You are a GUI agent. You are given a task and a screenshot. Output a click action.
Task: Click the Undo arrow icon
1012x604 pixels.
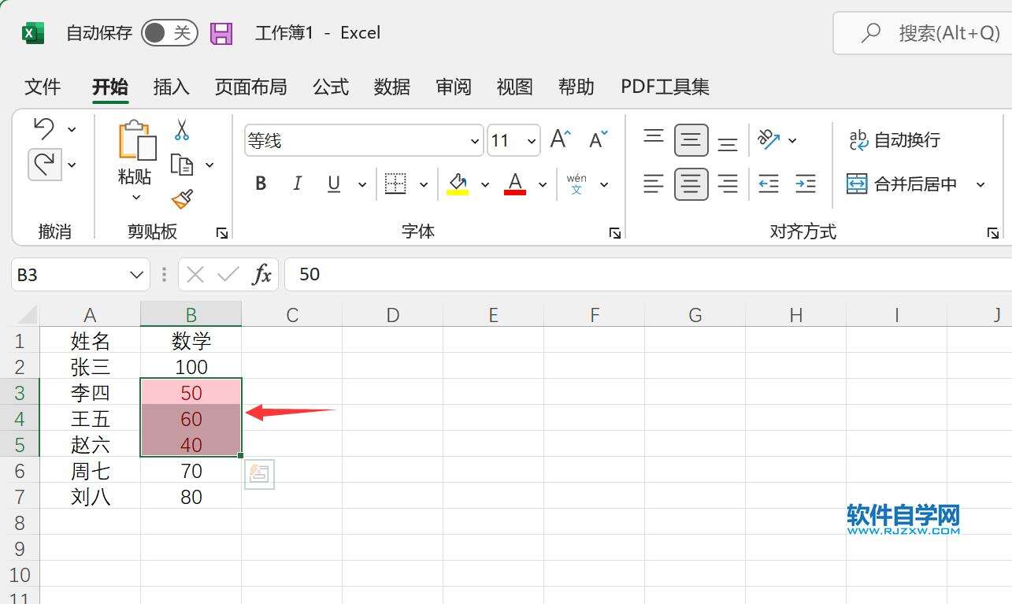[x=45, y=128]
